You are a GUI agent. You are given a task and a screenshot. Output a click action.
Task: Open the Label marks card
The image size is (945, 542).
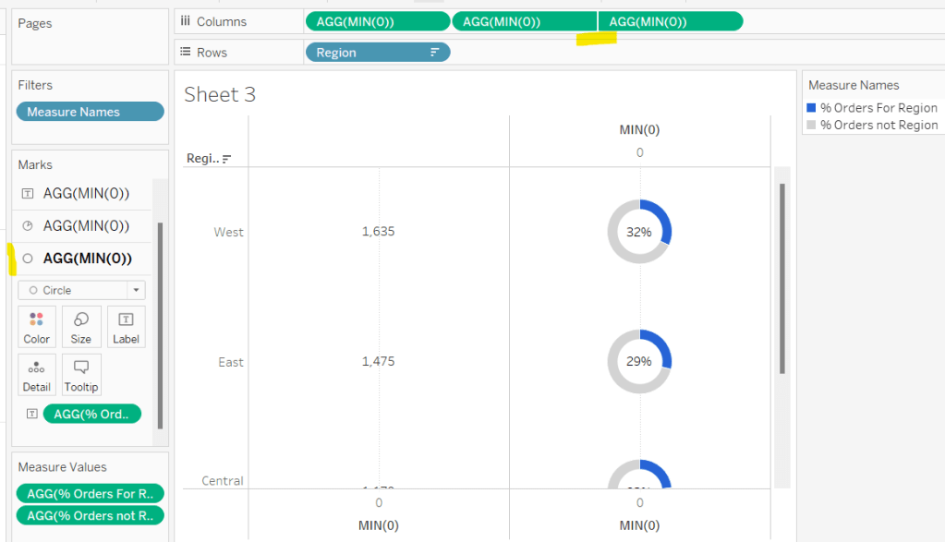point(126,327)
